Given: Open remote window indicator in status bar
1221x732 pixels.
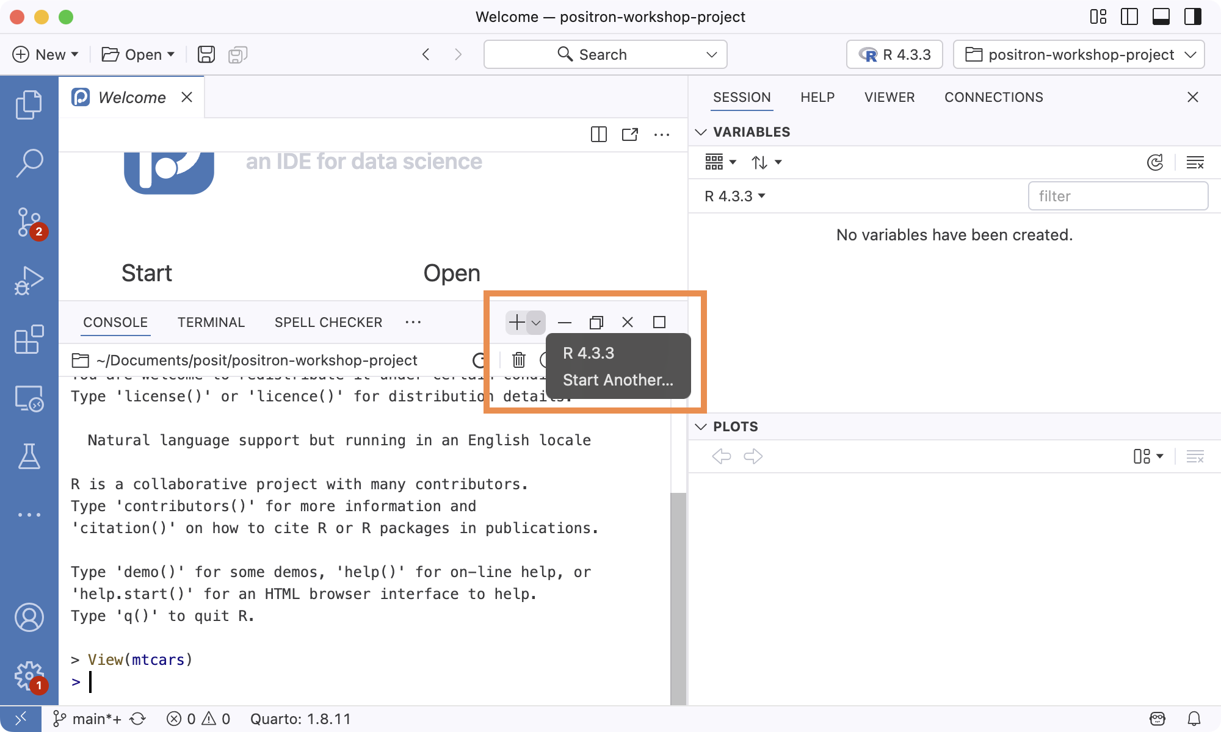Looking at the screenshot, I should pyautogui.click(x=21, y=719).
